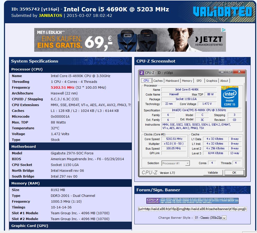Image resolution: width=257 pixels, height=233 pixels.
Task: Click the American Megatrends BIOS value
Action: pos(87,159)
